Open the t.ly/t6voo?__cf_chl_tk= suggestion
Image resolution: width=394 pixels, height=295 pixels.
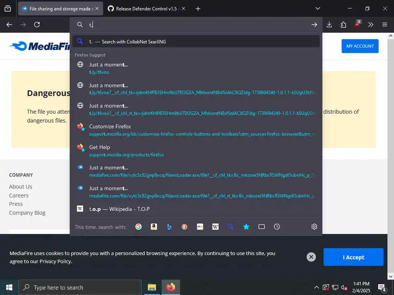pos(196,89)
